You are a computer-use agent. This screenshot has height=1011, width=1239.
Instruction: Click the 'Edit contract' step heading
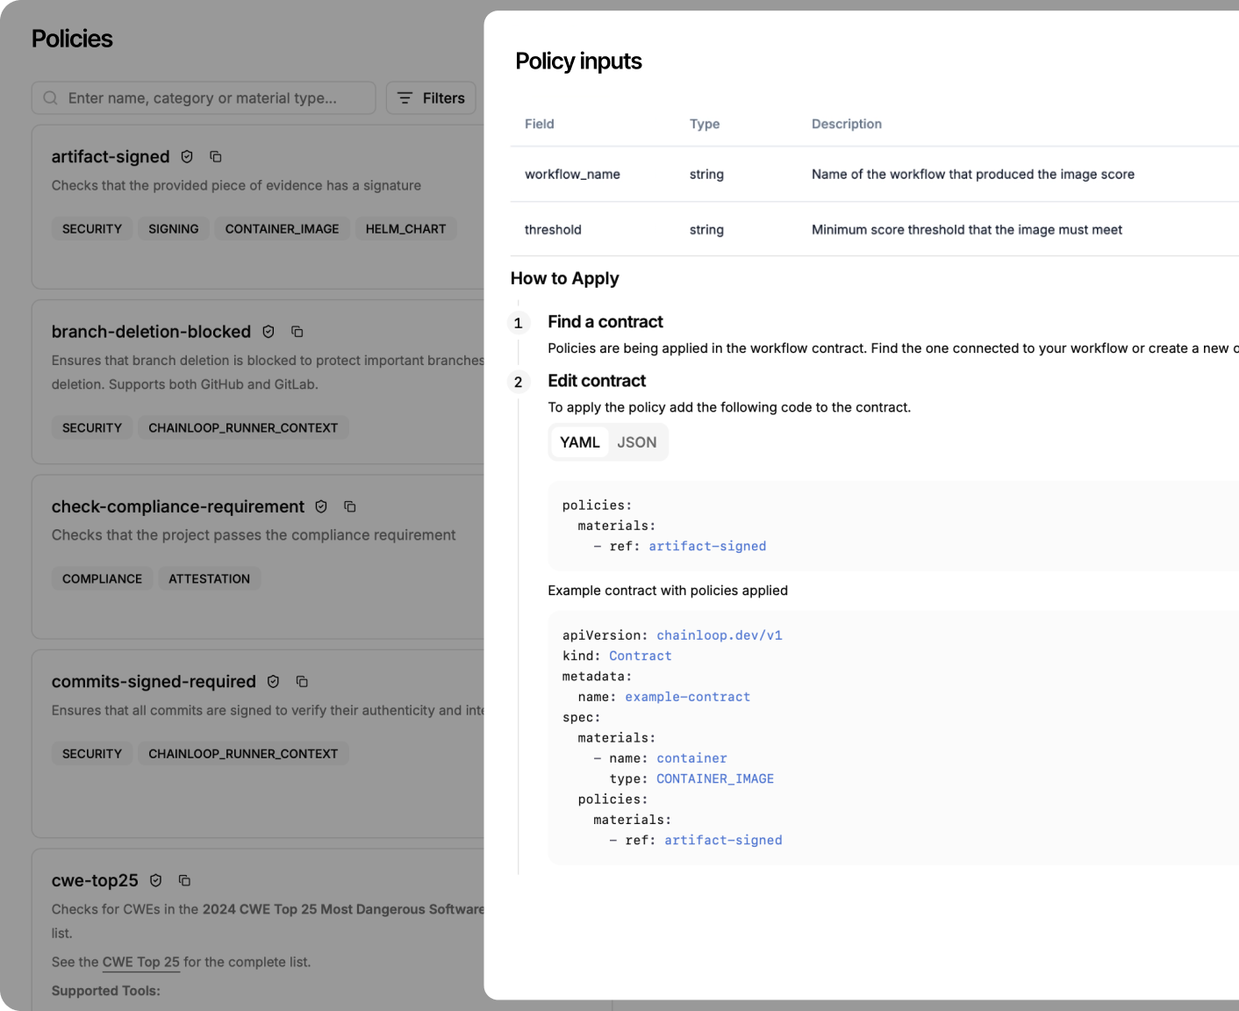(x=597, y=381)
